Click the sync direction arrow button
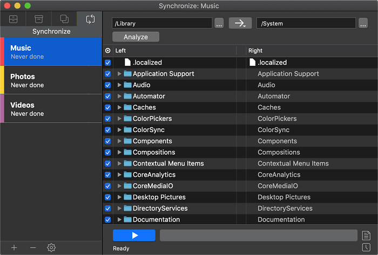Viewport: 378px width, 255px height. [240, 23]
